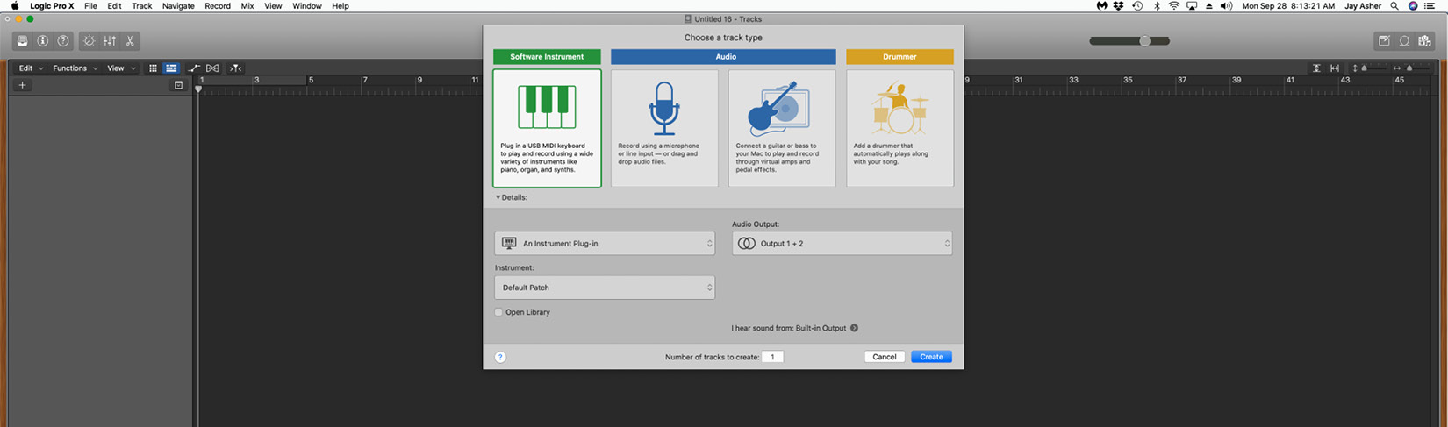
Task: Open the Bluetooth status menu
Action: (x=1157, y=6)
